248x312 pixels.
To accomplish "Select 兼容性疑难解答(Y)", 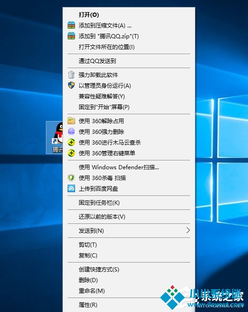I will coord(129,97).
